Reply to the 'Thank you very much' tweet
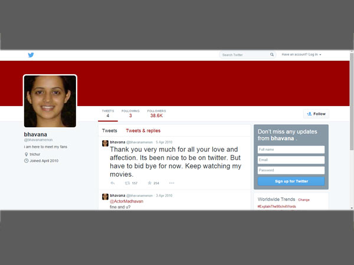 pos(113,183)
